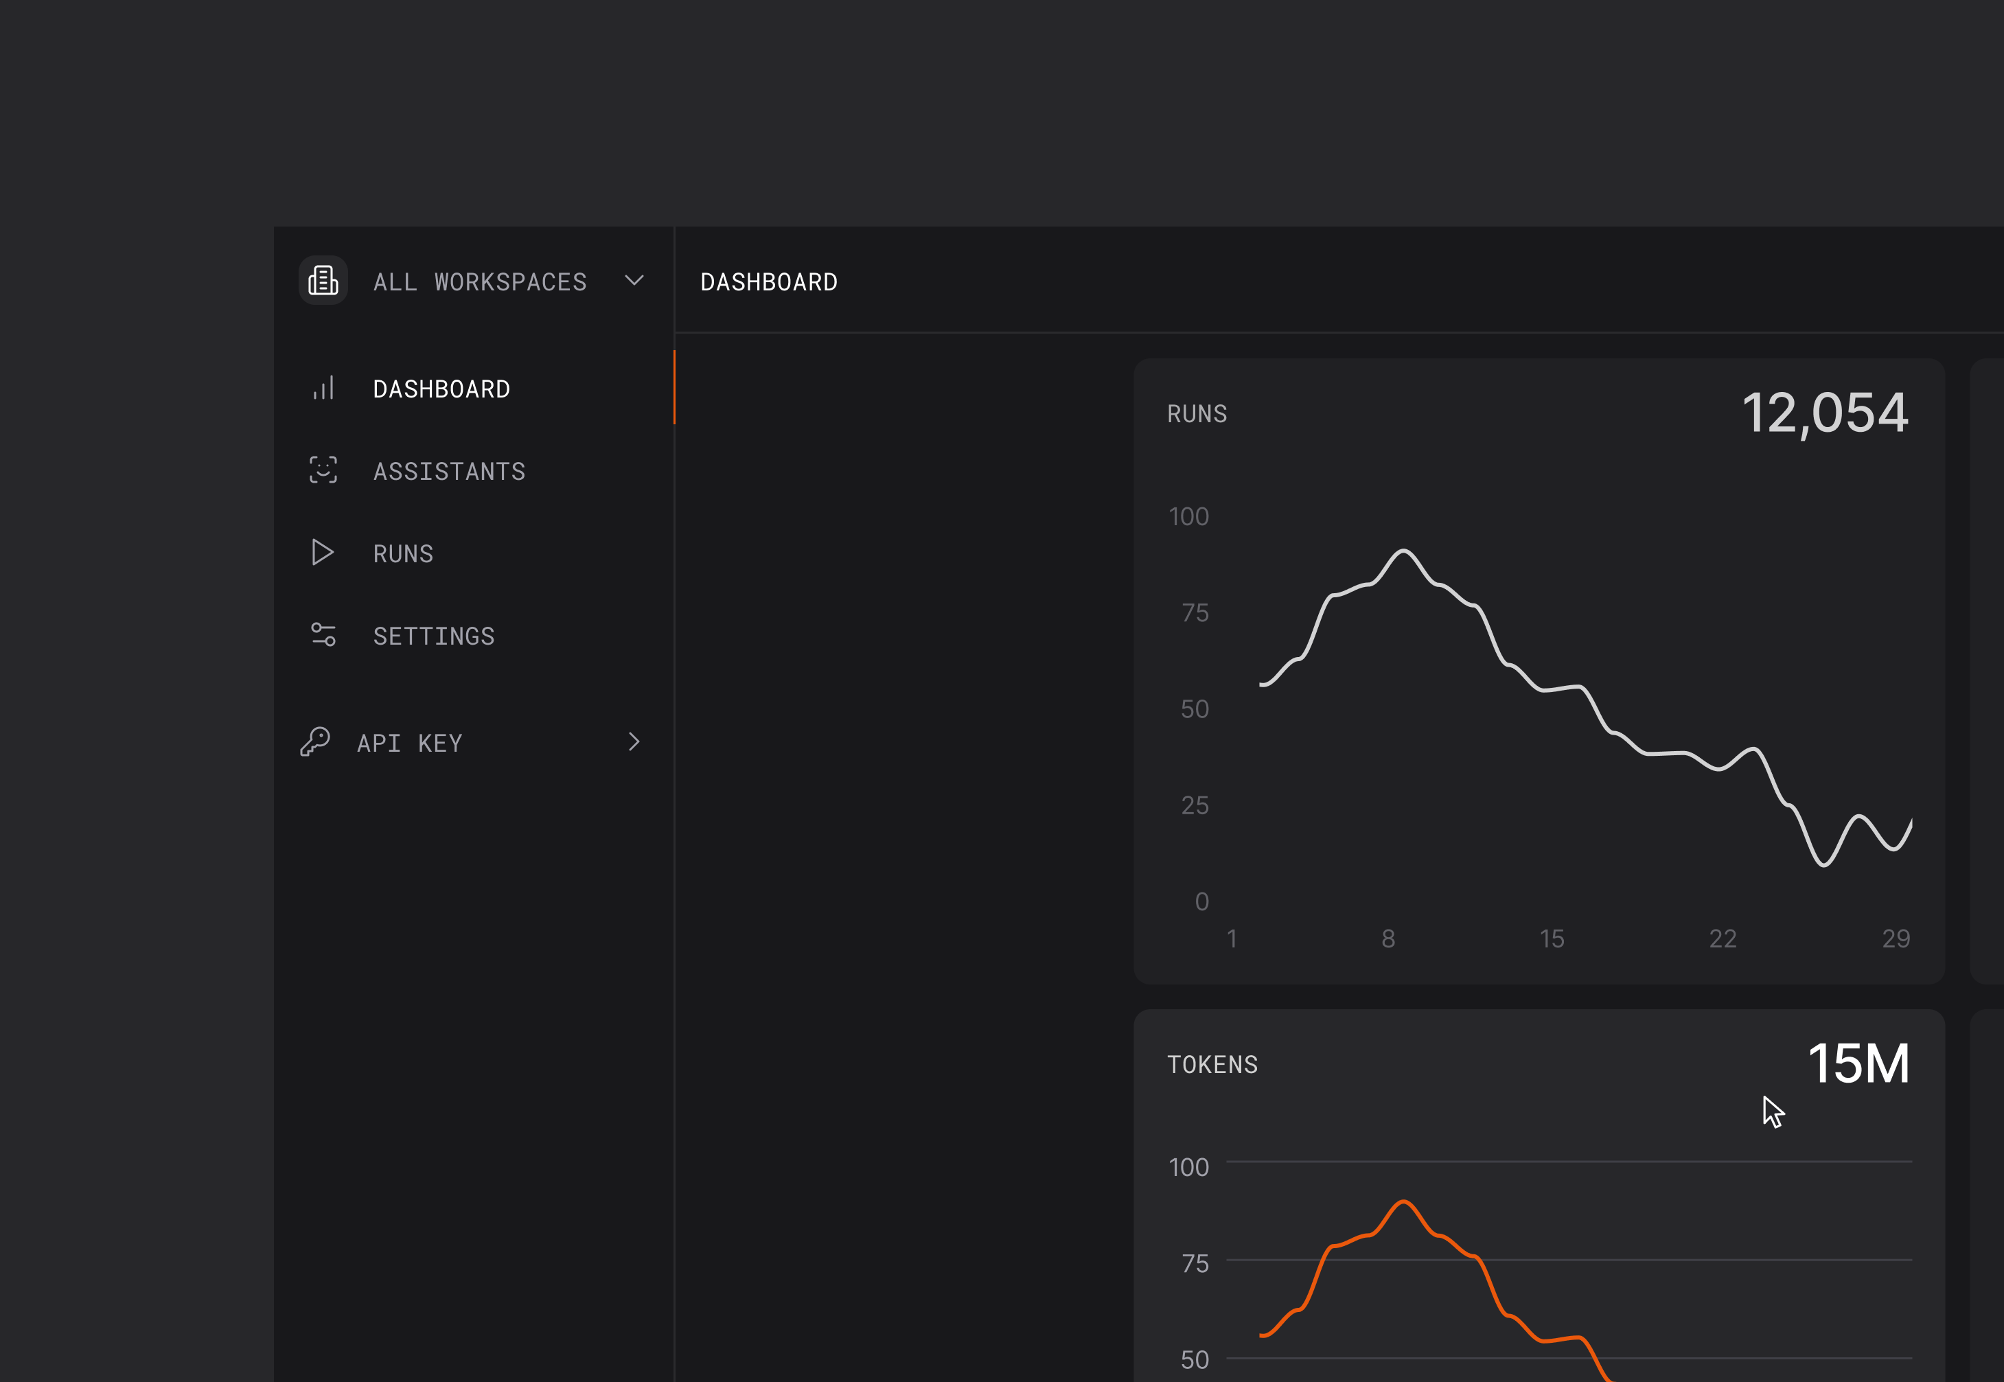Viewport: 2004px width, 1382px height.
Task: Click the RUNS card title
Action: point(1197,414)
